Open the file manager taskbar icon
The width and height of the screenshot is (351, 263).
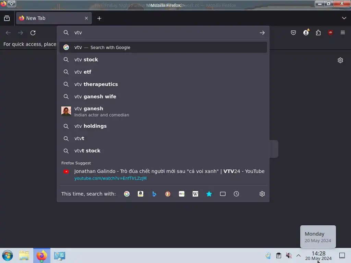(x=24, y=255)
